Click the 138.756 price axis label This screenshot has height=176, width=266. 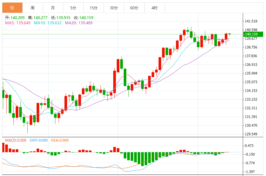(x=251, y=47)
